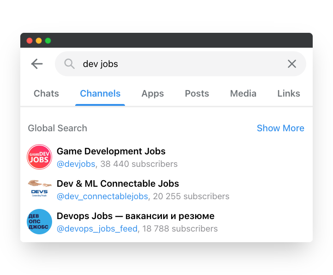This screenshot has height=275, width=333.
Task: Open the Devops Jobs channel avatar
Action: point(40,221)
